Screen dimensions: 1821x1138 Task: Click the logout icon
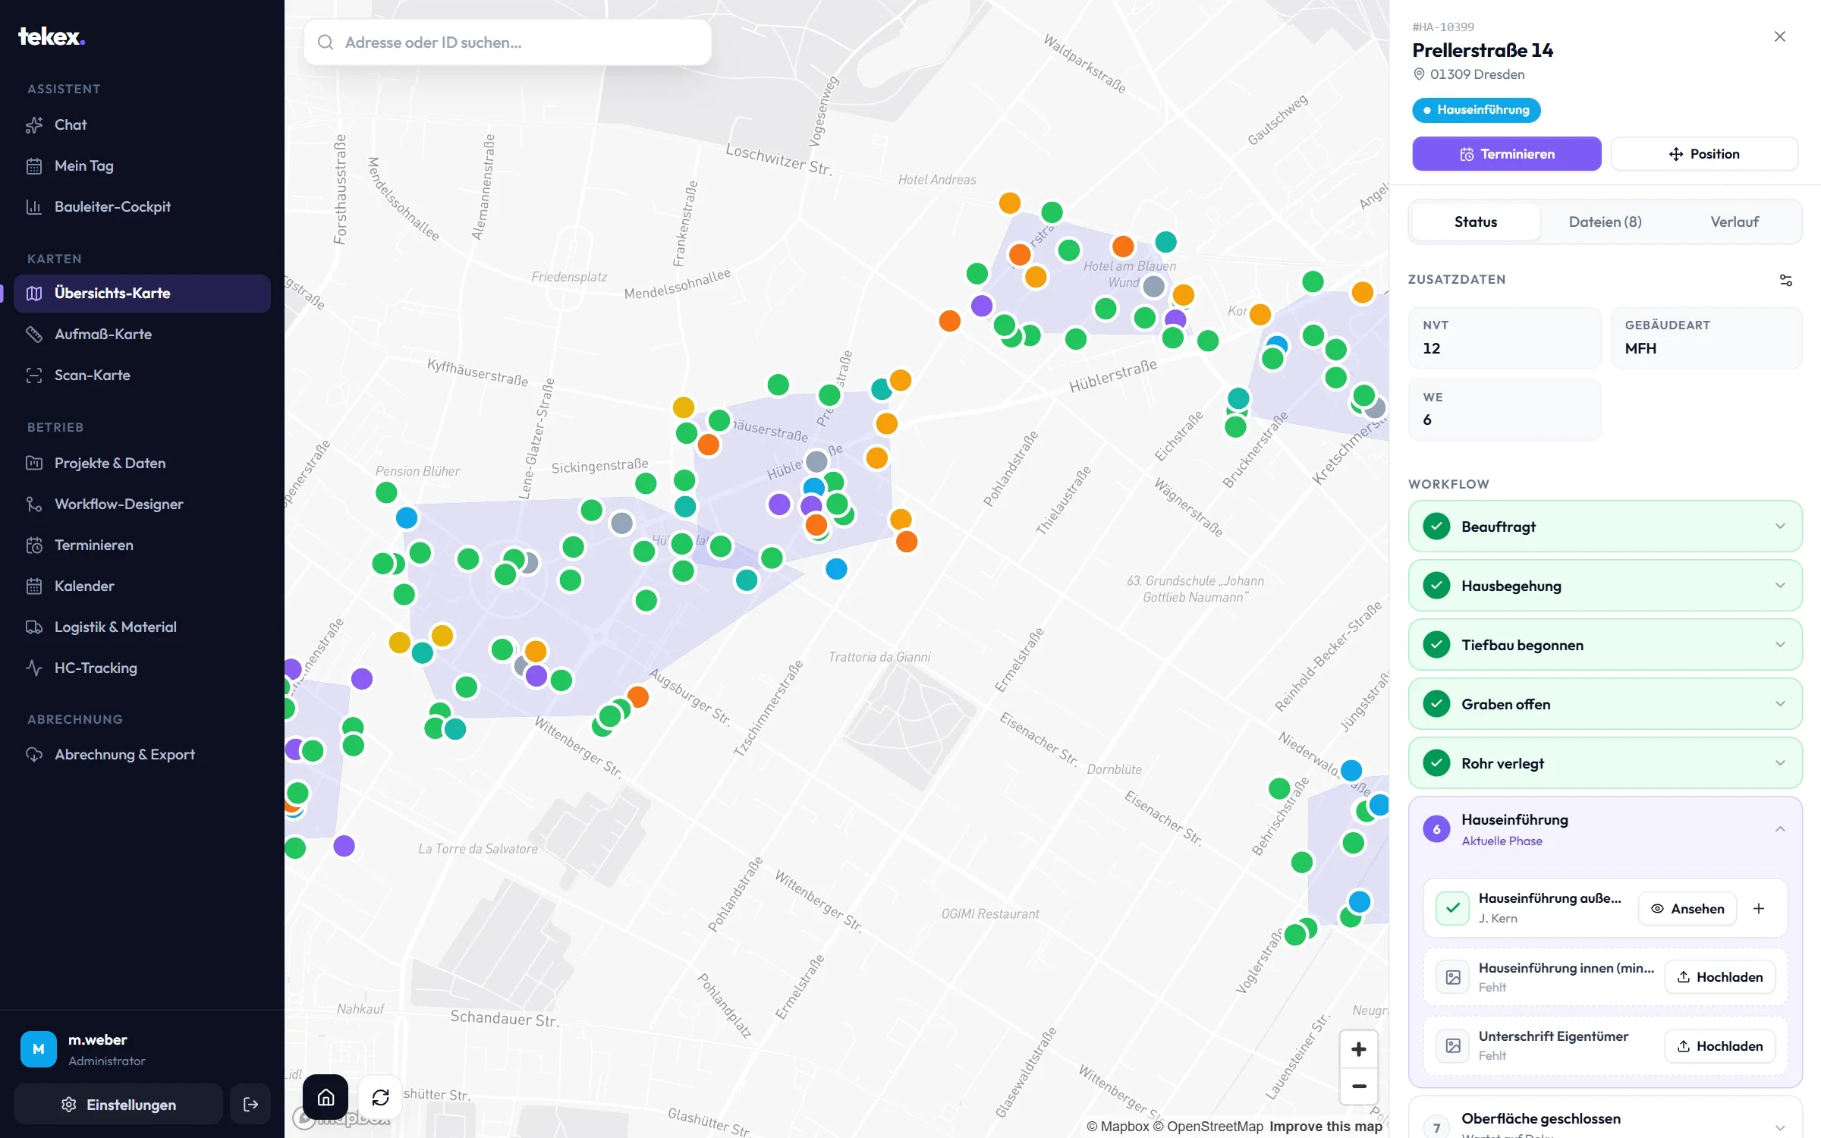tap(250, 1104)
